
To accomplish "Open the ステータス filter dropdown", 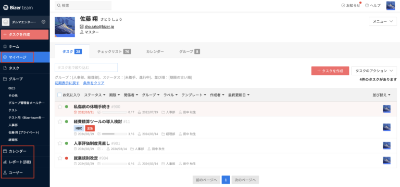I will pyautogui.click(x=95, y=95).
